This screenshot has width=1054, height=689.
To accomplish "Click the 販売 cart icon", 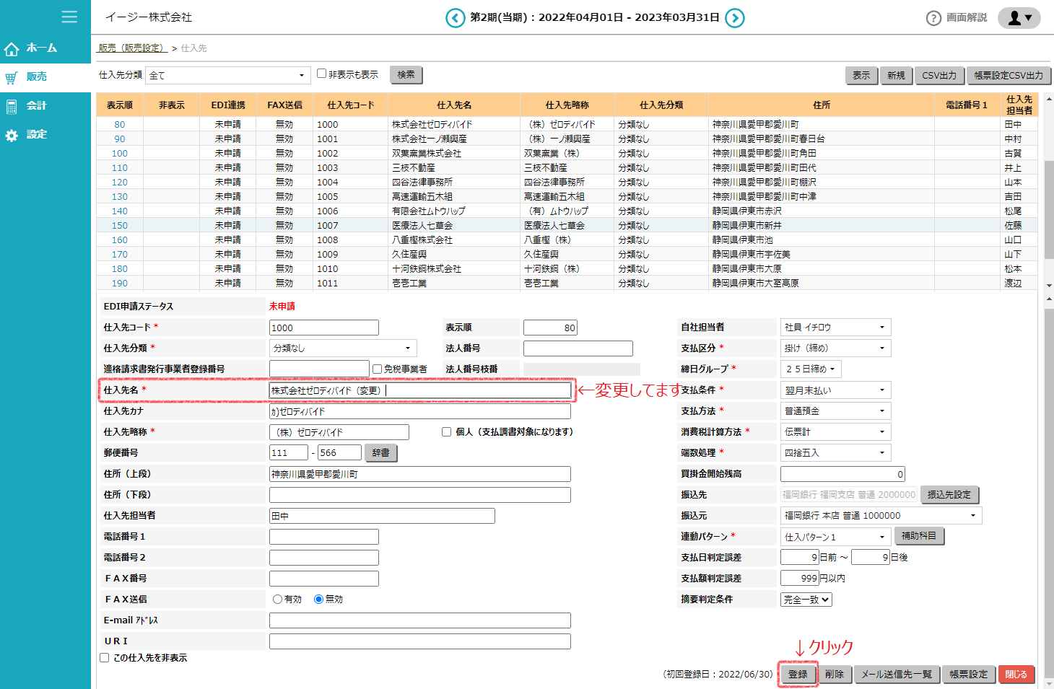I will pos(12,78).
